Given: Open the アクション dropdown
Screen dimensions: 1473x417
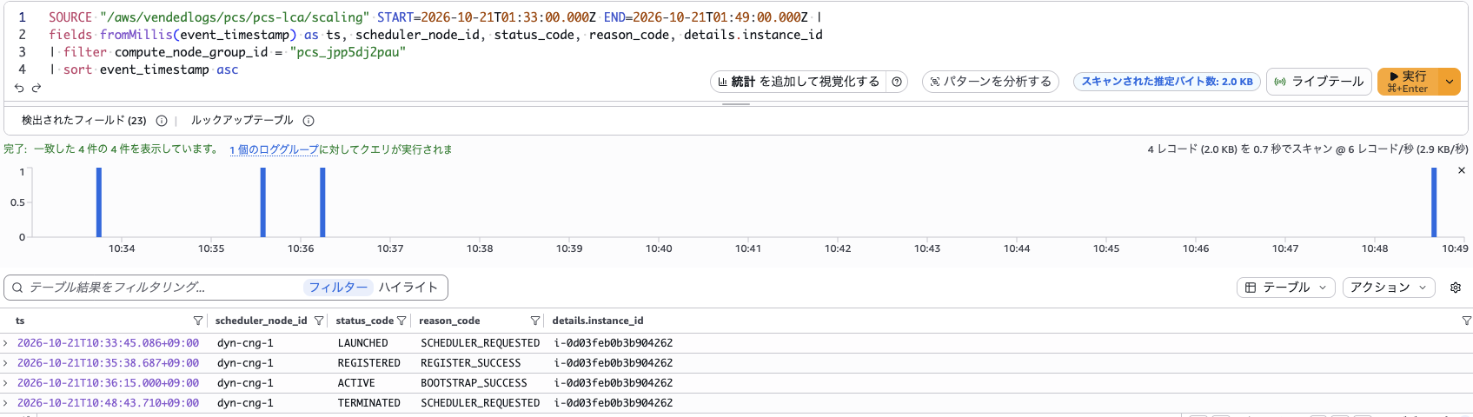Looking at the screenshot, I should point(1388,288).
